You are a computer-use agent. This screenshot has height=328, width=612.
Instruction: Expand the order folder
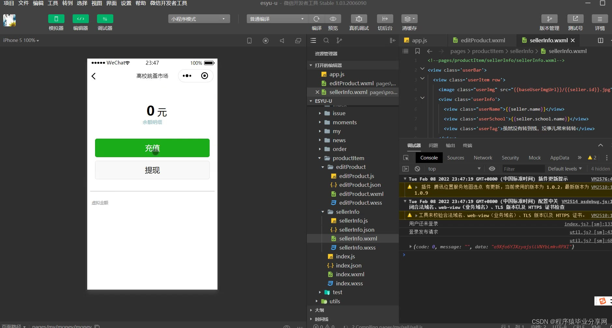(340, 149)
